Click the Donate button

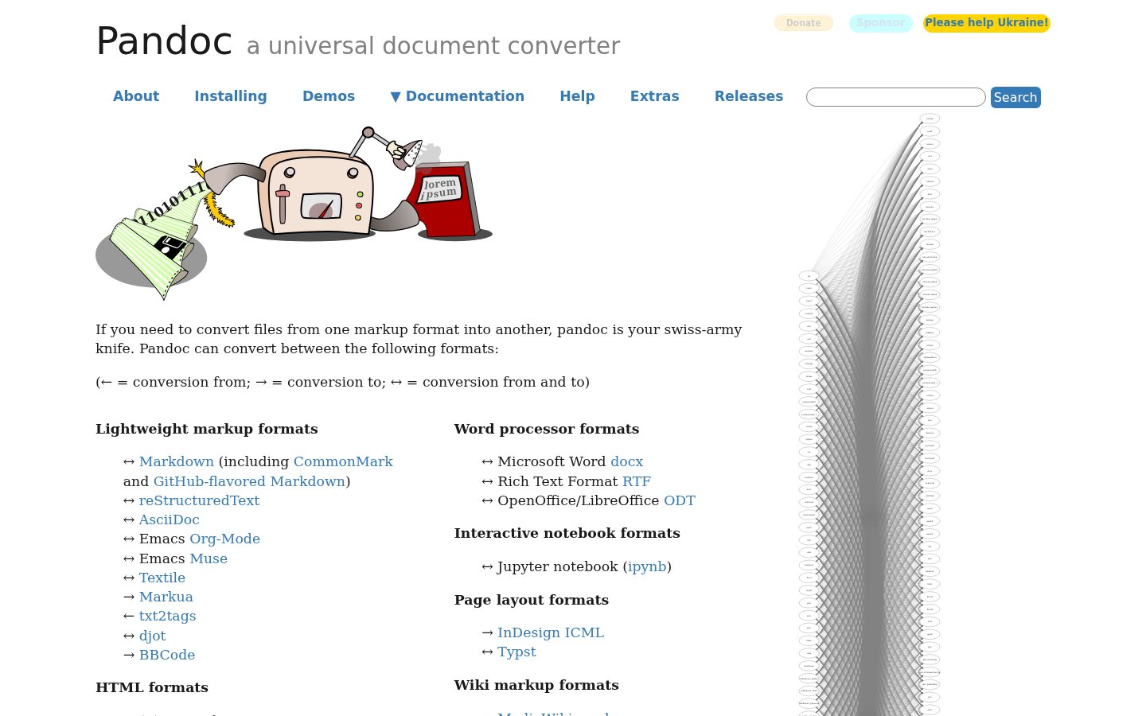pos(804,23)
